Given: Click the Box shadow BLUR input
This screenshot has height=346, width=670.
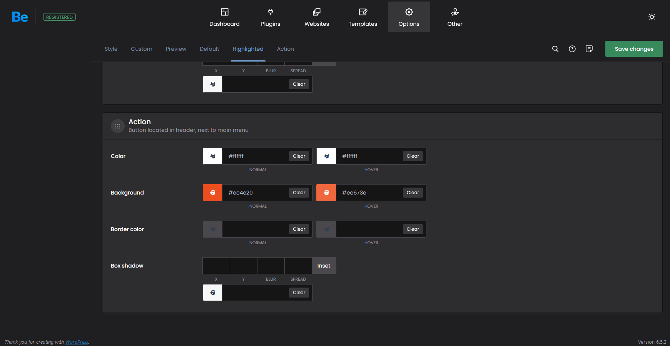Looking at the screenshot, I should click(x=271, y=266).
